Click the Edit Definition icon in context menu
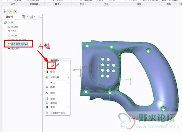Viewport: 182px width, 132px height. 53,65
